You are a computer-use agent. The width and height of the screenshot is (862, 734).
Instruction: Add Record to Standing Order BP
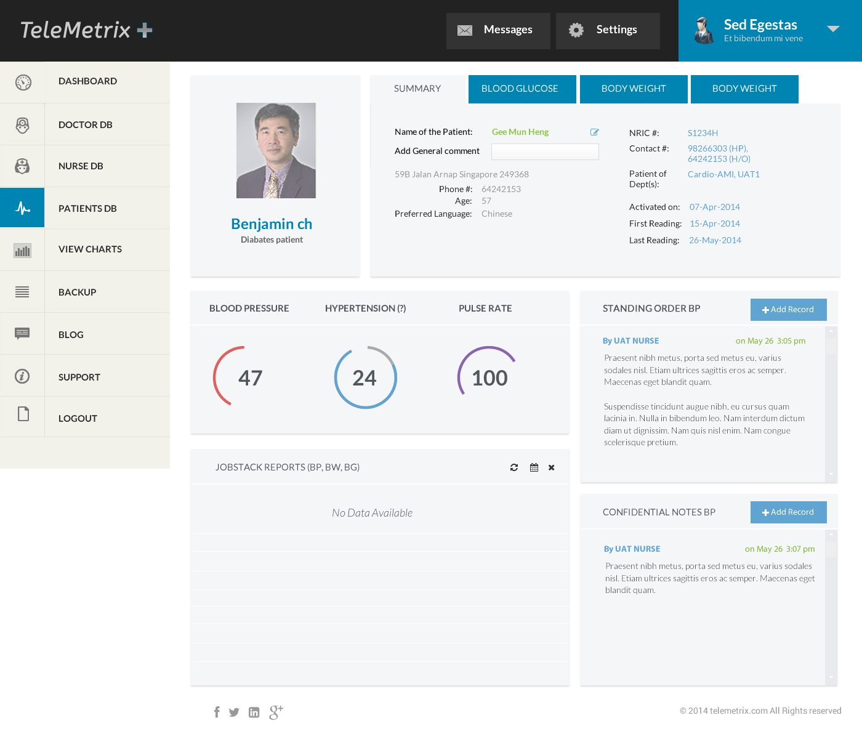(x=788, y=310)
